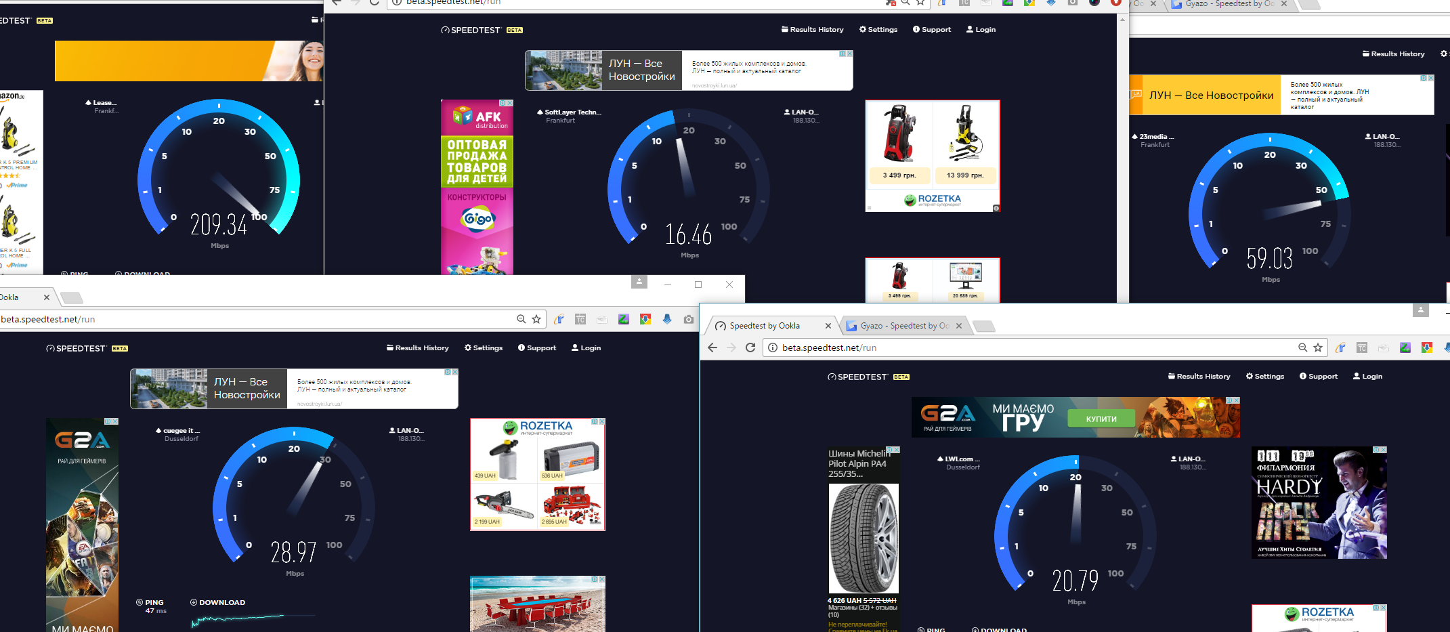The height and width of the screenshot is (632, 1450).
Task: Click Login in bottom-left window
Action: tap(586, 348)
